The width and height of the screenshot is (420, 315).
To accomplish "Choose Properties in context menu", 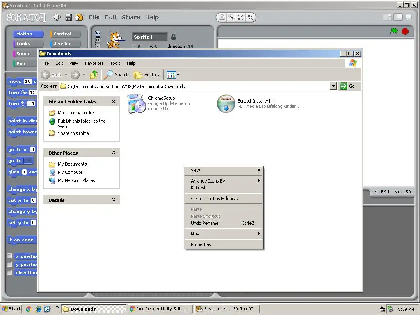I will pos(223,244).
